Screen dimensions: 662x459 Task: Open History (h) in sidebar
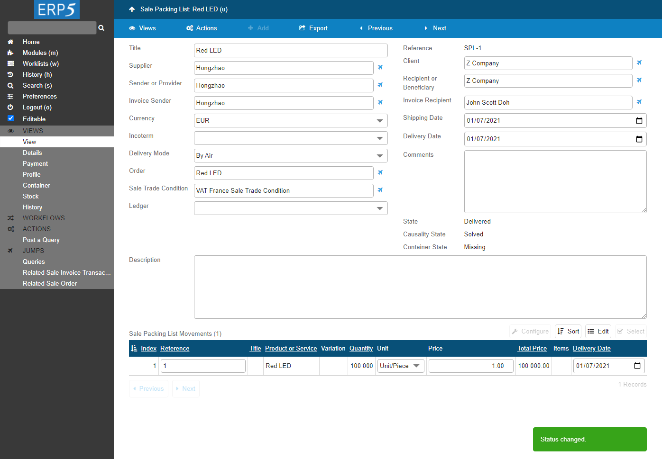[37, 74]
